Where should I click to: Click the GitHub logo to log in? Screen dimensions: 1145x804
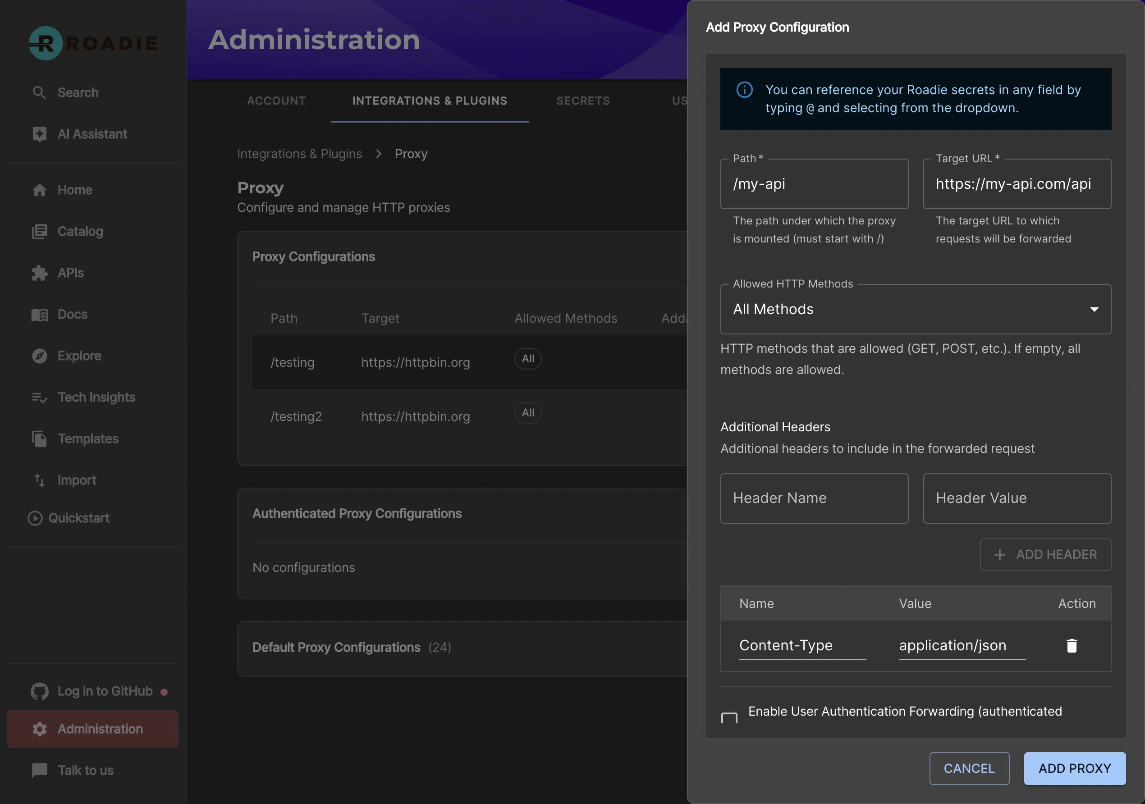coord(39,691)
